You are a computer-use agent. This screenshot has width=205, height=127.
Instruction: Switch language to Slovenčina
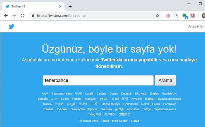tap(78, 109)
